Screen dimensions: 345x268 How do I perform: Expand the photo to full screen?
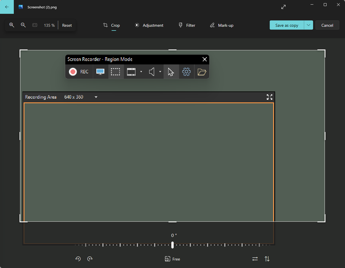pos(283,7)
